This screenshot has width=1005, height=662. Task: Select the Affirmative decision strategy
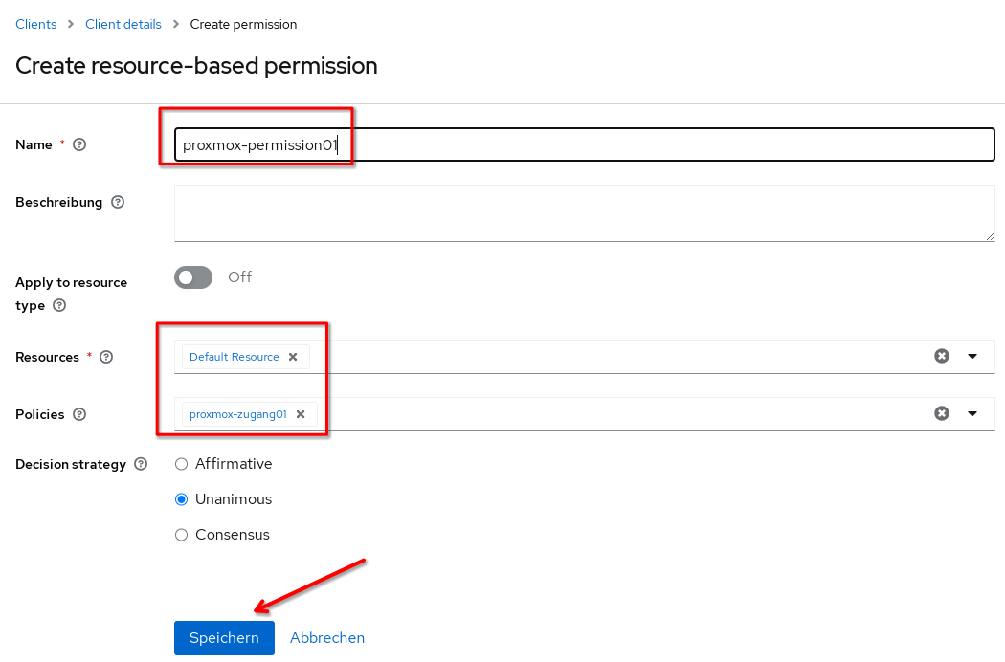pos(182,464)
